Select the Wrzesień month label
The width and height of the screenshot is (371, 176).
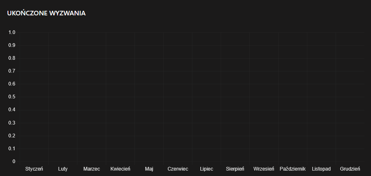click(x=264, y=169)
